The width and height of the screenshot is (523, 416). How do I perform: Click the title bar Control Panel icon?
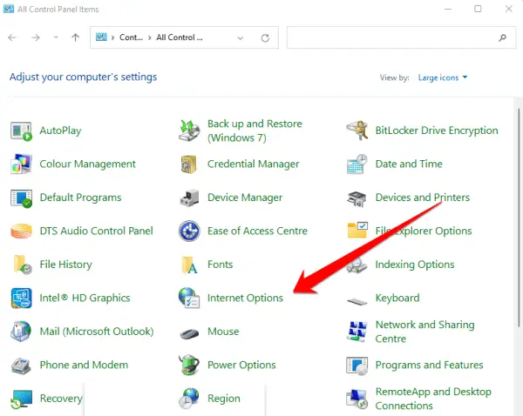click(9, 9)
